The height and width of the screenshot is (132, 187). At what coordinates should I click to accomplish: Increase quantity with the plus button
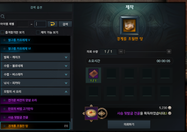pos(169,51)
